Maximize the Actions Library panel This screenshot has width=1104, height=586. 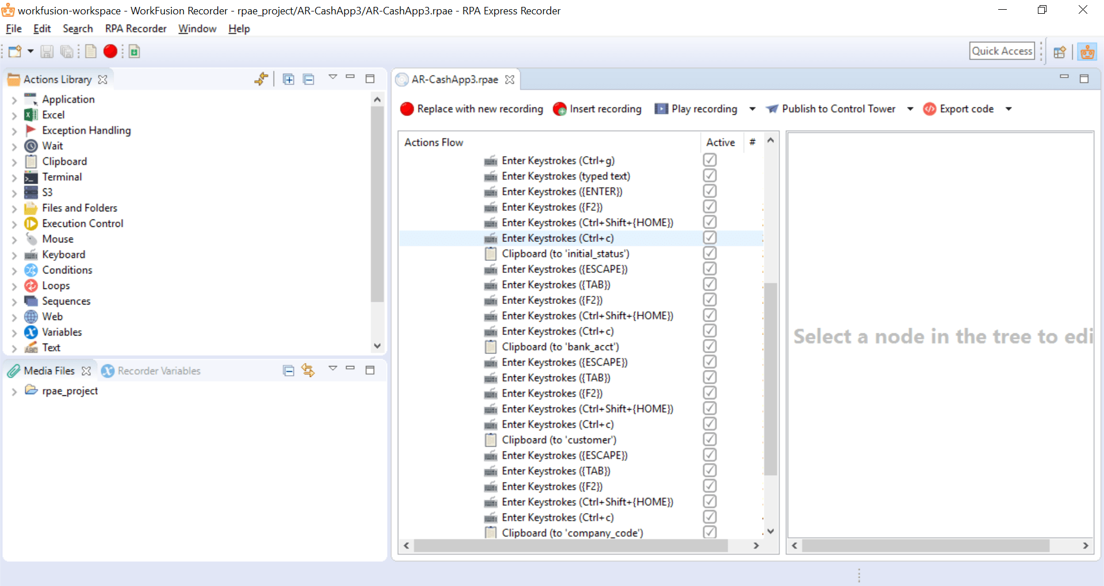(x=370, y=79)
